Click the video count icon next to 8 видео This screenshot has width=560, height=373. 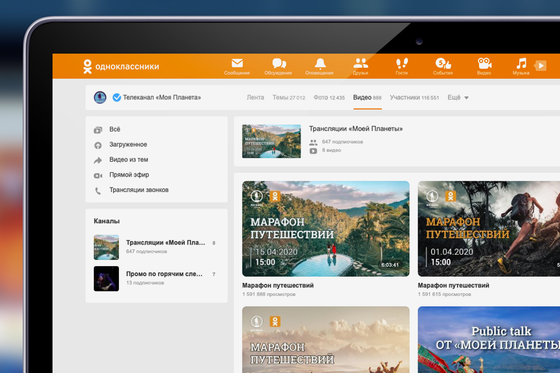pyautogui.click(x=313, y=150)
